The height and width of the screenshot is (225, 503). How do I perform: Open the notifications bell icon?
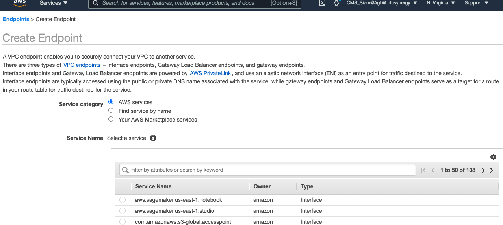(336, 3)
